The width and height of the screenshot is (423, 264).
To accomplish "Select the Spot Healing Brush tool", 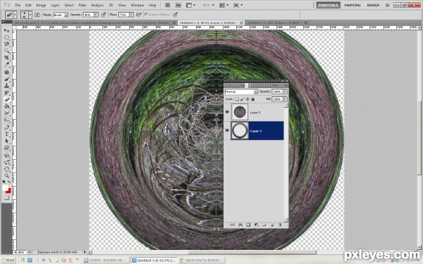I will tap(7, 73).
